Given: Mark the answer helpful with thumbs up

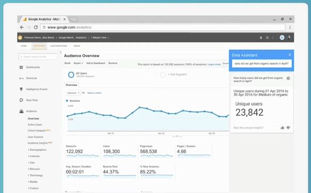Looking at the screenshot, I should 282,128.
